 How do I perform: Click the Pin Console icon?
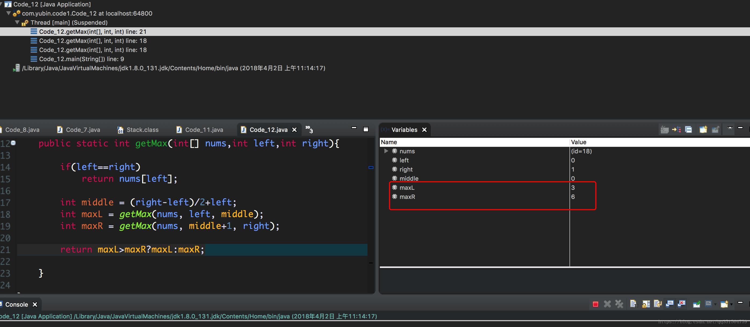(697, 304)
